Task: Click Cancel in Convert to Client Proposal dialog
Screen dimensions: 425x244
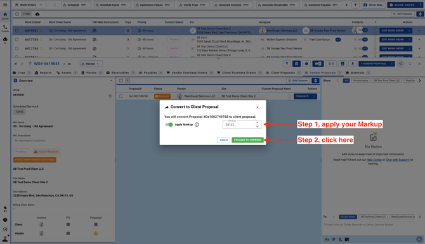Action: point(224,139)
